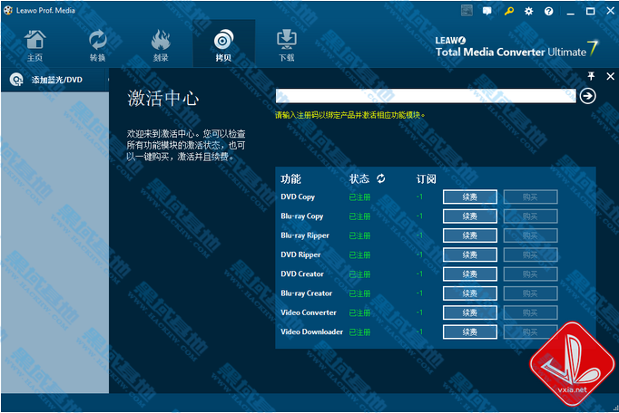Viewport: 619px width, 413px height.
Task: Select the Copy (拷贝) tab
Action: coord(223,44)
